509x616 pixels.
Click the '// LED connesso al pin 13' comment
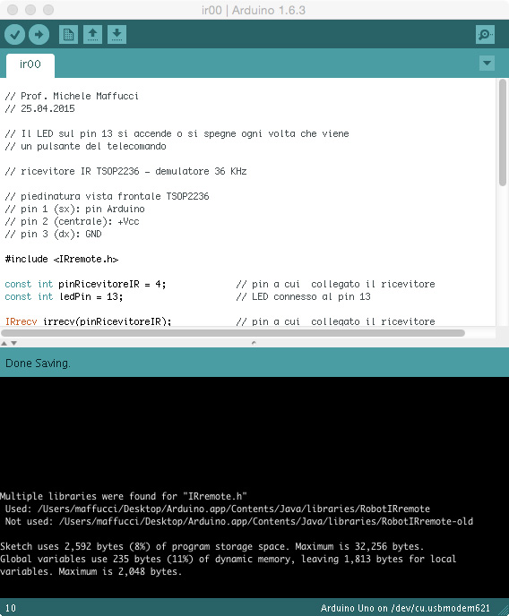(304, 297)
